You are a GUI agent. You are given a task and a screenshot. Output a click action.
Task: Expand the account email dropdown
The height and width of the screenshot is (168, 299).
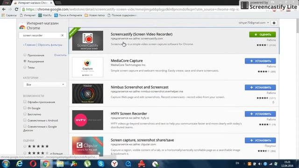click(x=254, y=23)
